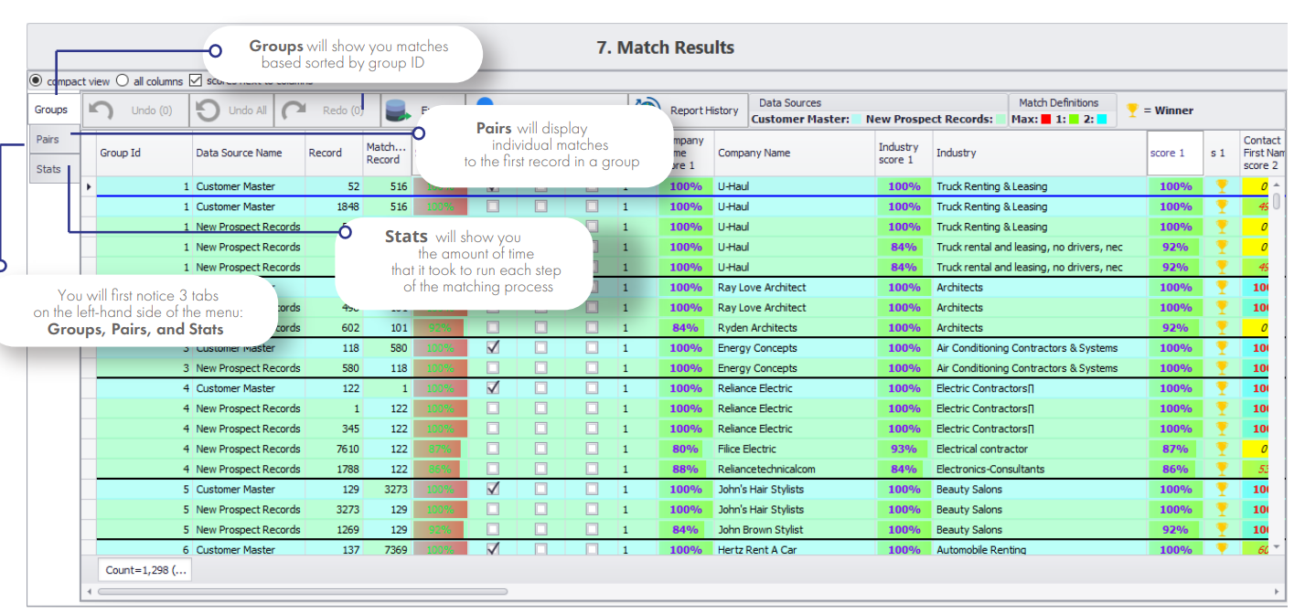Click the Undo icon in the toolbar
The width and height of the screenshot is (1305, 613).
[101, 111]
